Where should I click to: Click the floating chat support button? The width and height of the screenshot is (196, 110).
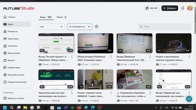pyautogui.click(x=189, y=99)
